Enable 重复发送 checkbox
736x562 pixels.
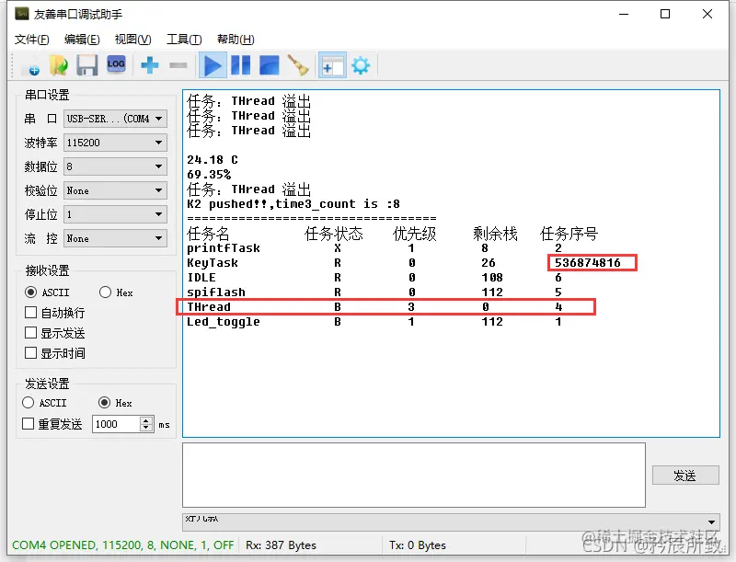(29, 424)
